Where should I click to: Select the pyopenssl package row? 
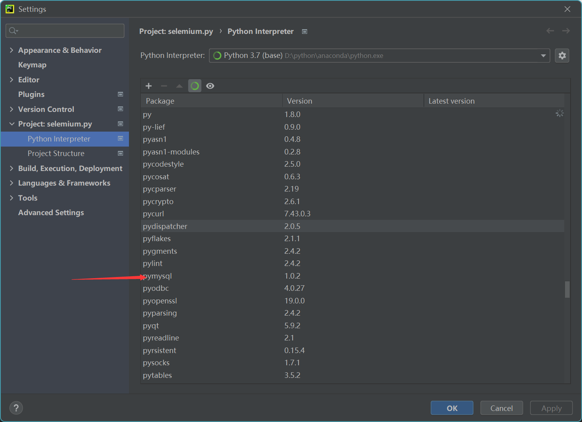(353, 301)
